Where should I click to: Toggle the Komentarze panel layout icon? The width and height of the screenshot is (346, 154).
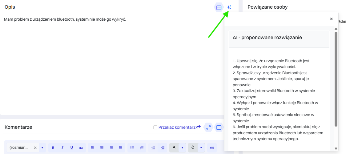click(219, 127)
